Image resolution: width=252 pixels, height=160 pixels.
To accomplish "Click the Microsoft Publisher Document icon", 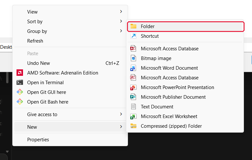I will [133, 97].
